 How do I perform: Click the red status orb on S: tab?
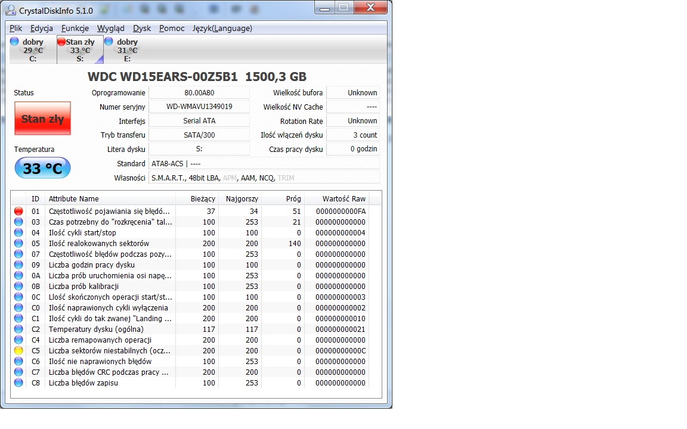click(x=61, y=42)
